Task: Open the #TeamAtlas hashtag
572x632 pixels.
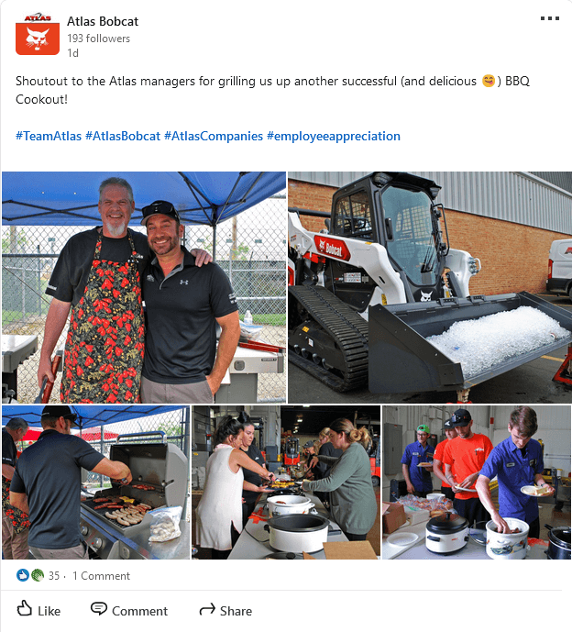Action: coord(49,137)
